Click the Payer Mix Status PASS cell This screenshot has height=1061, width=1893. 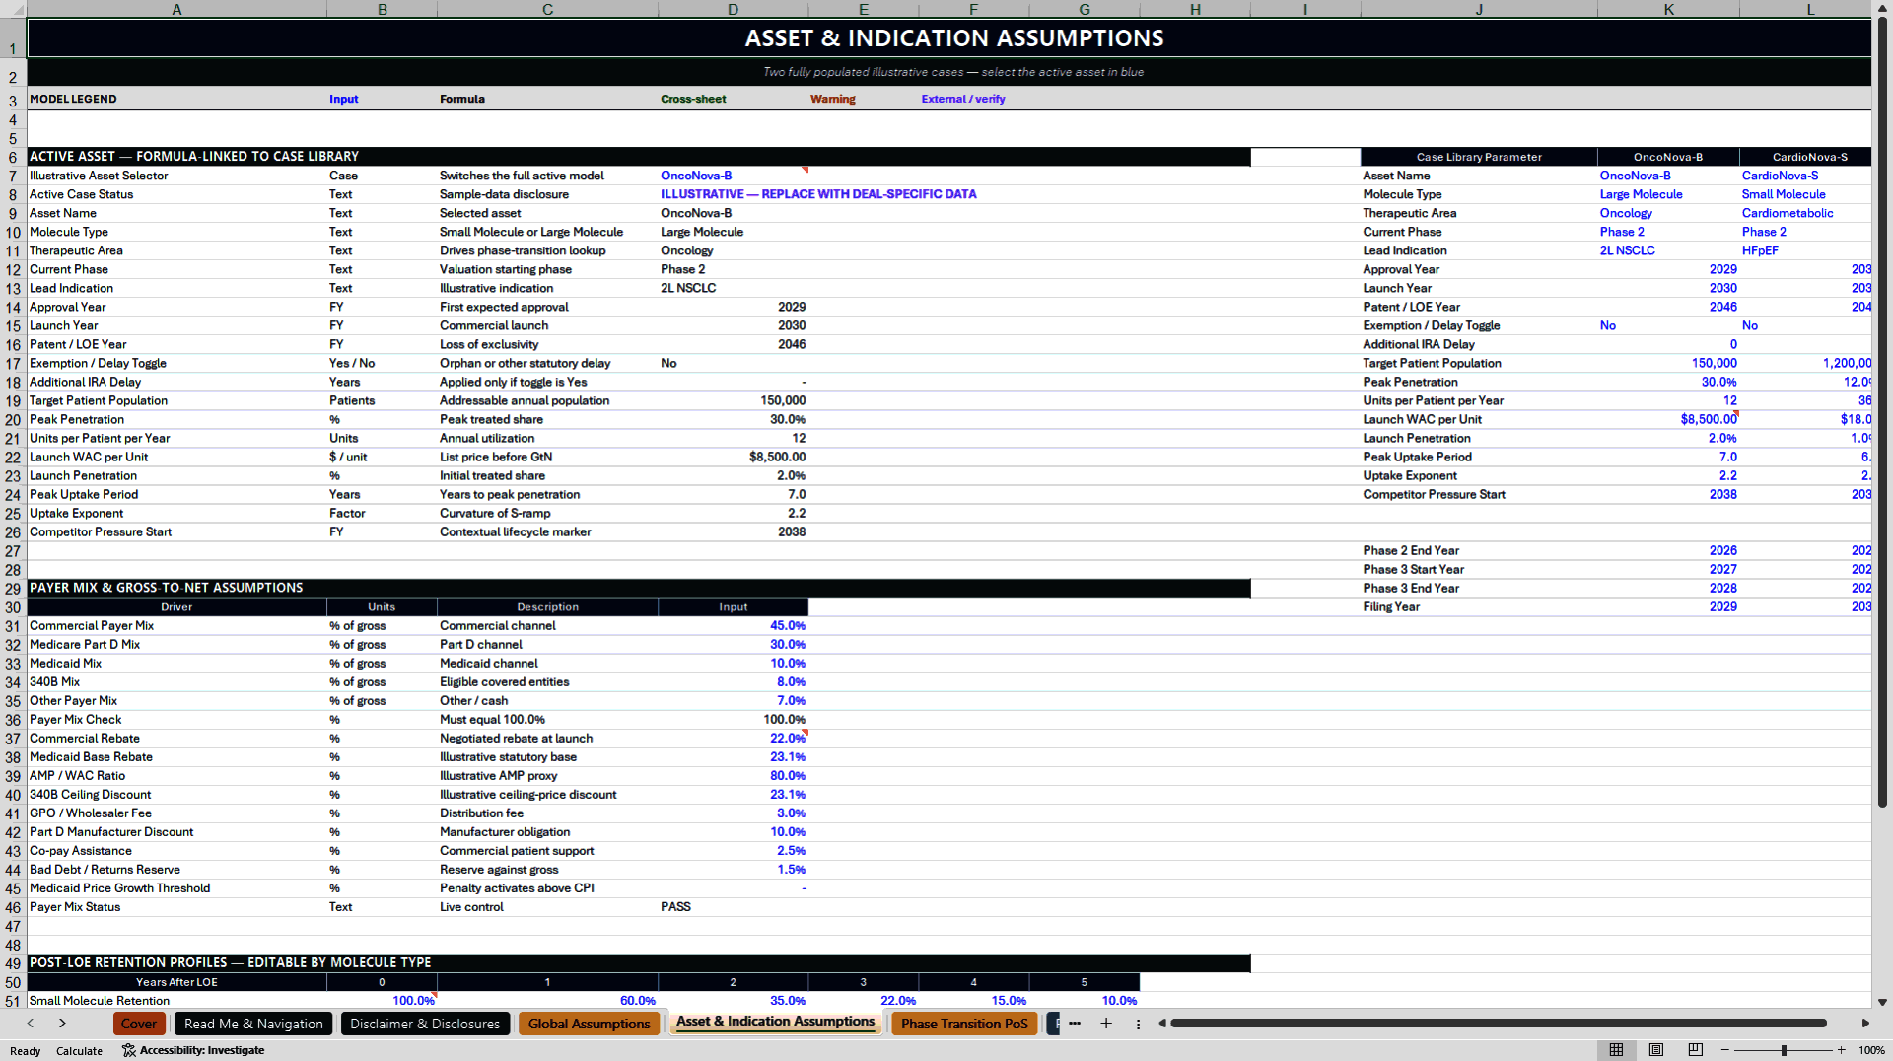tap(733, 906)
